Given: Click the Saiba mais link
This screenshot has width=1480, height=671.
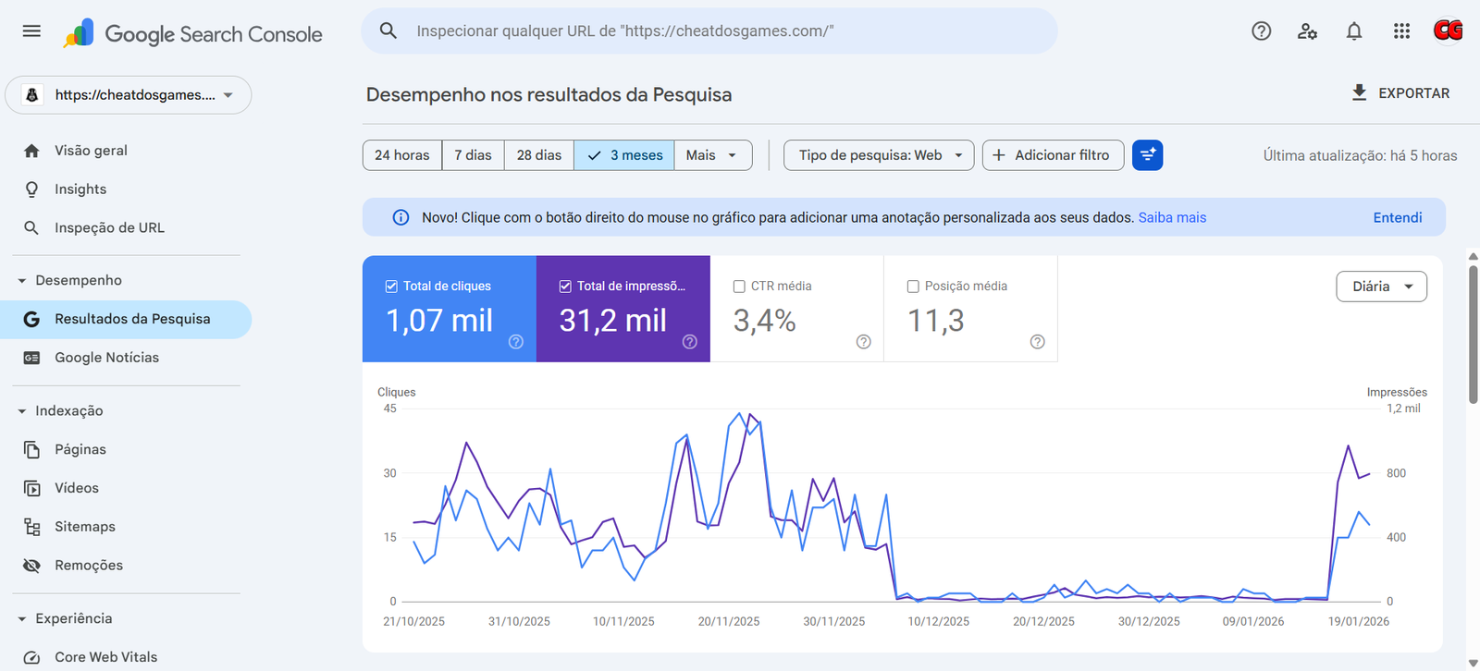Looking at the screenshot, I should coord(1172,218).
